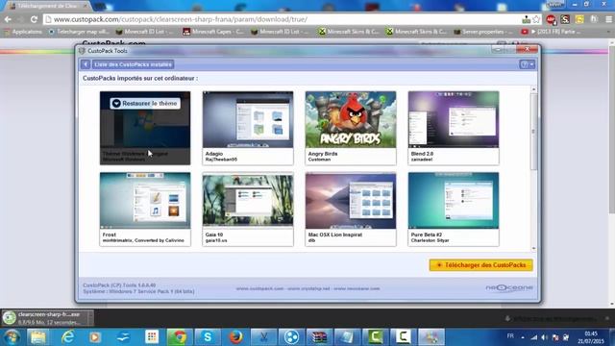The width and height of the screenshot is (615, 346).
Task: Click the FR language indicator
Action: pos(510,336)
